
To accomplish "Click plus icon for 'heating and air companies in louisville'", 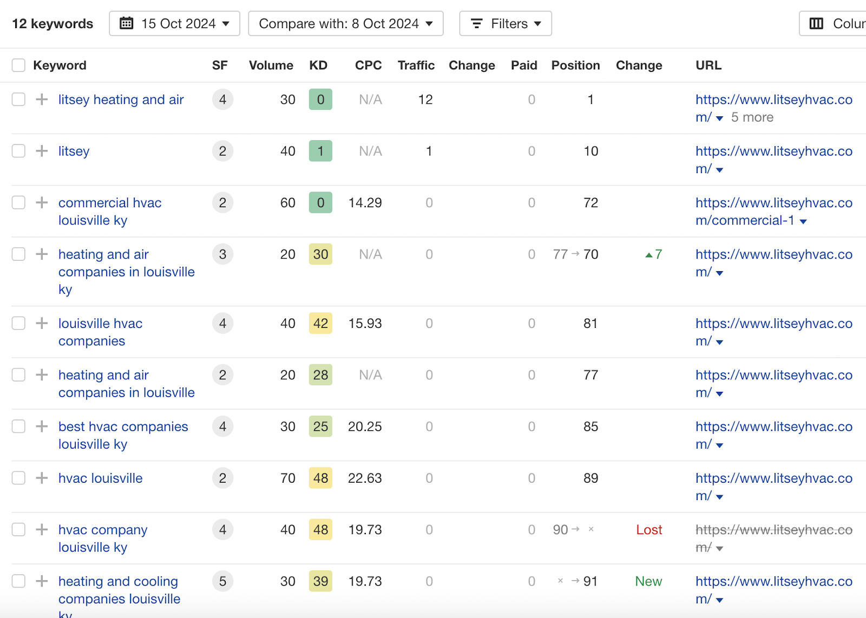I will [x=42, y=374].
